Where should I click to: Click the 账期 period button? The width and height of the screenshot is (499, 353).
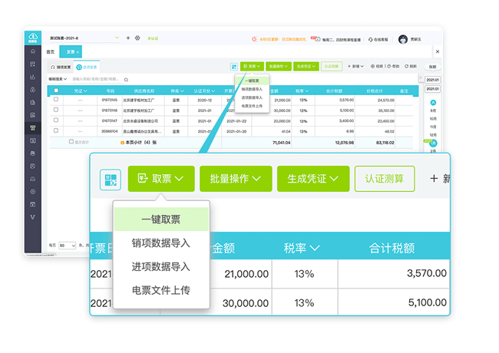click(x=432, y=67)
